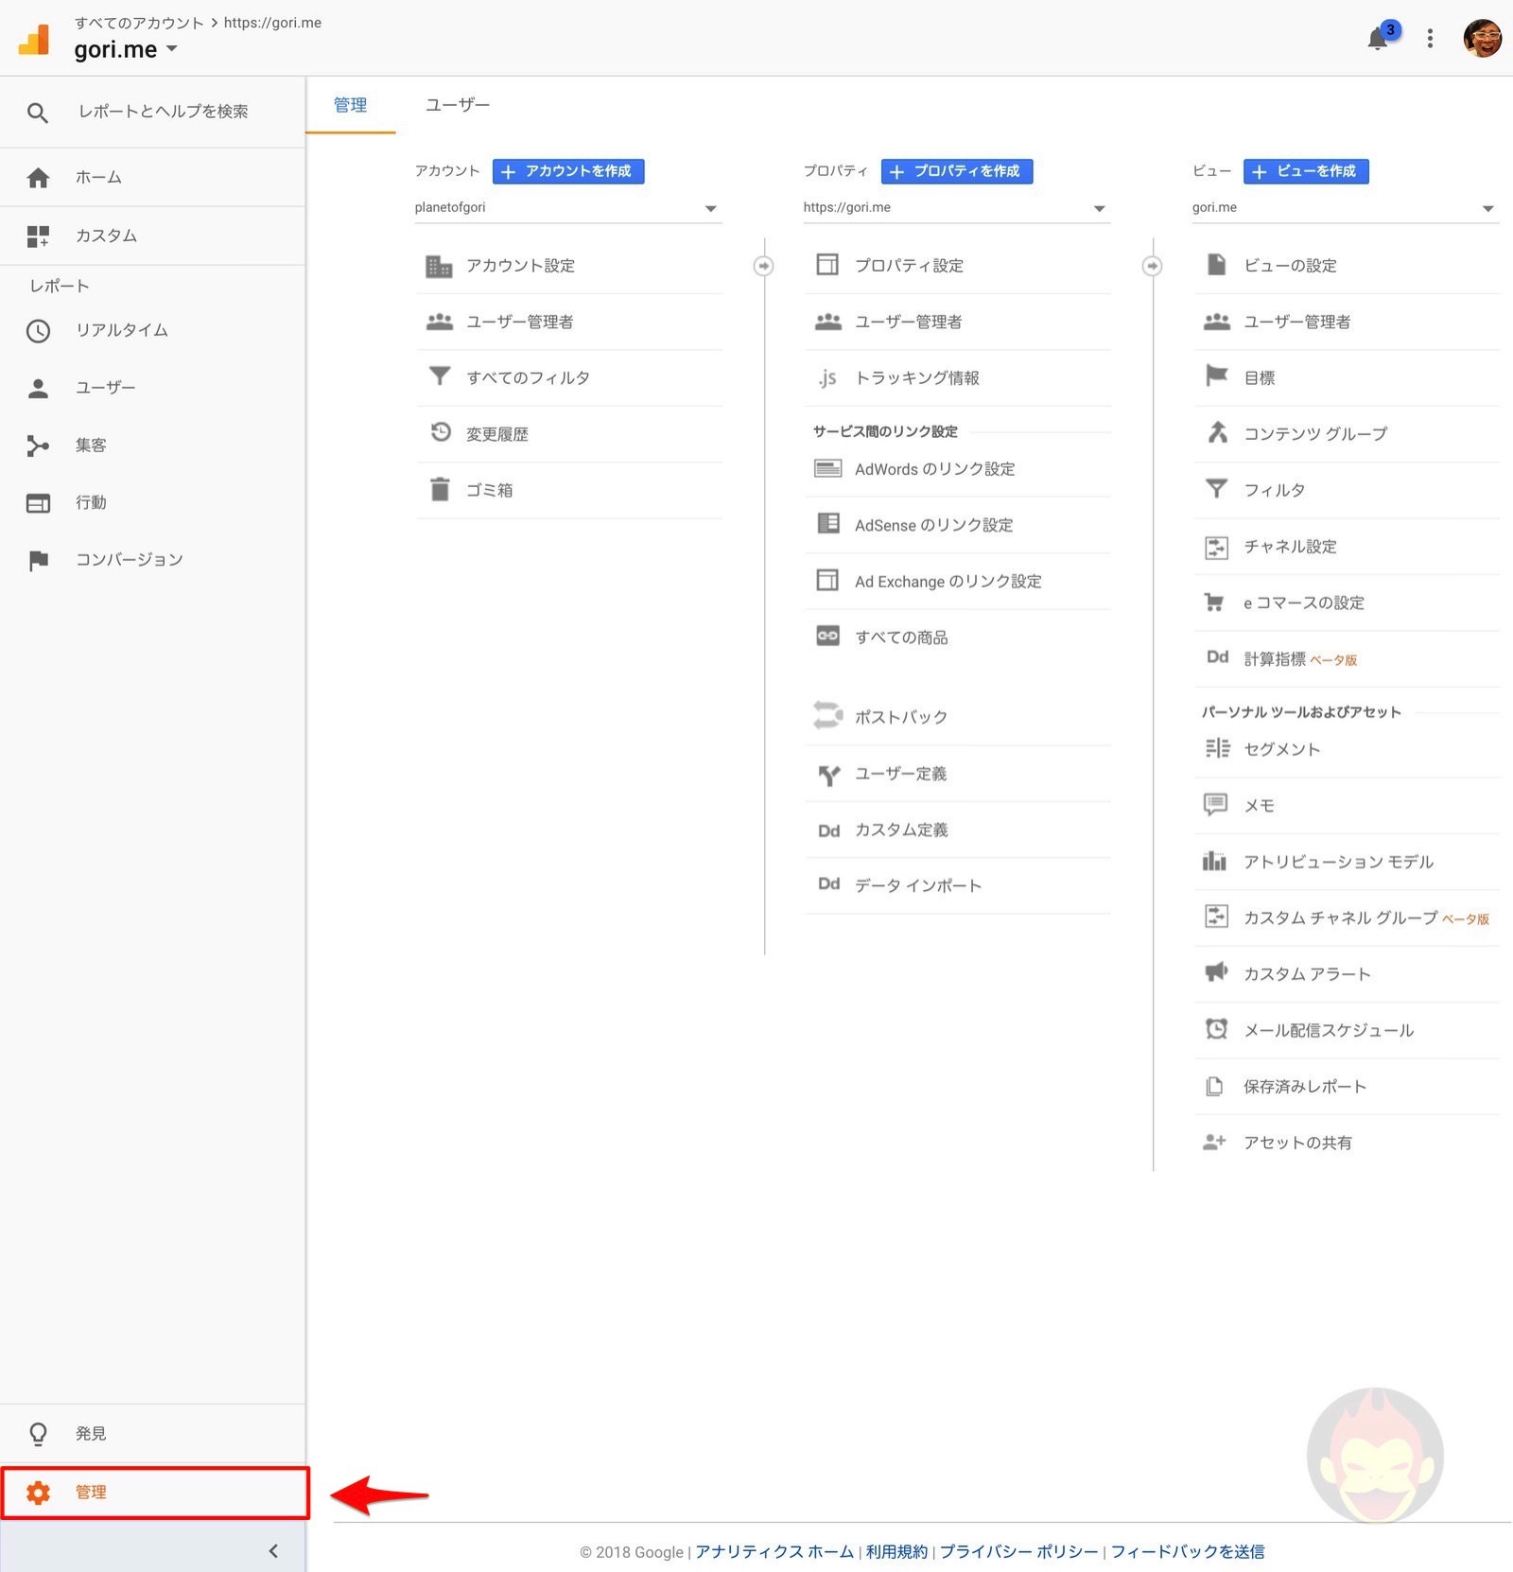Switch to the ユーザー tab
This screenshot has height=1572, width=1513.
coord(458,105)
